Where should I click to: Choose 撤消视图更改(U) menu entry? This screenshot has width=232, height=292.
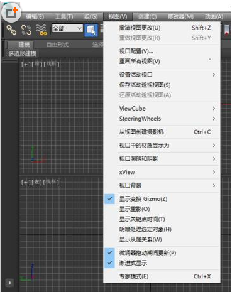click(x=162, y=28)
